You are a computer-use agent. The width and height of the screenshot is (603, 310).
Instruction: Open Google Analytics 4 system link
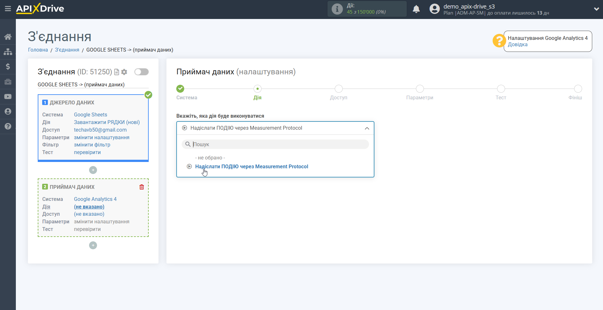tap(95, 199)
